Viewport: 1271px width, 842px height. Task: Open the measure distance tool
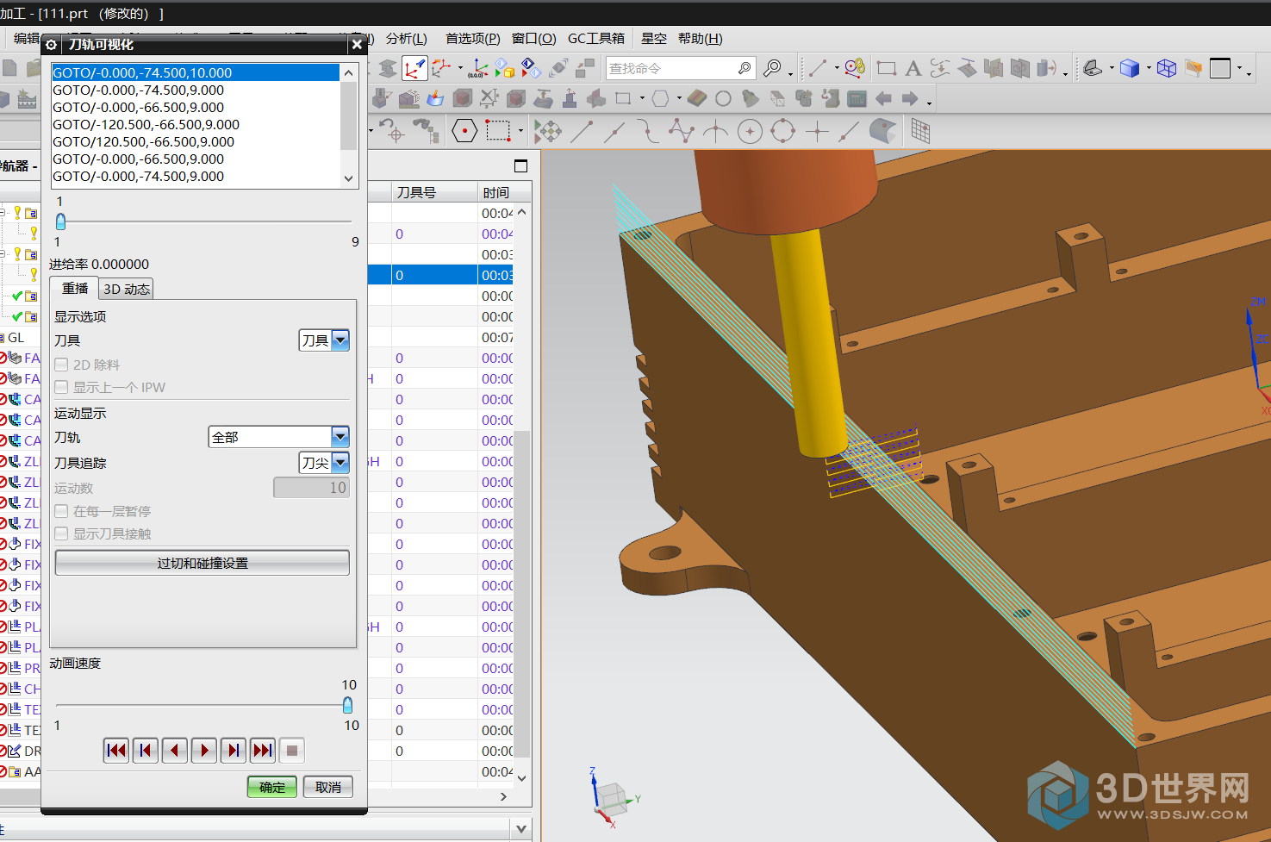pyautogui.click(x=855, y=68)
